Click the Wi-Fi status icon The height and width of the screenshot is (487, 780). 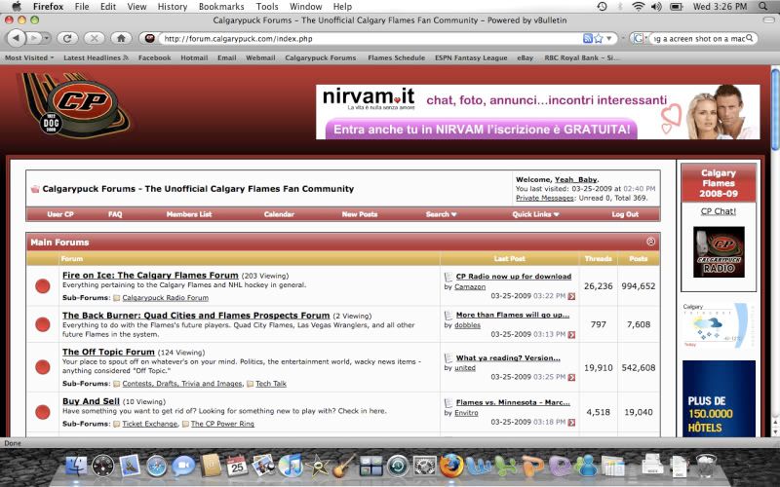point(639,7)
